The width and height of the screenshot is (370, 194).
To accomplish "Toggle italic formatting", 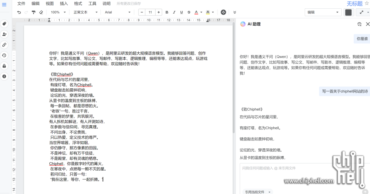I will click(174, 12).
